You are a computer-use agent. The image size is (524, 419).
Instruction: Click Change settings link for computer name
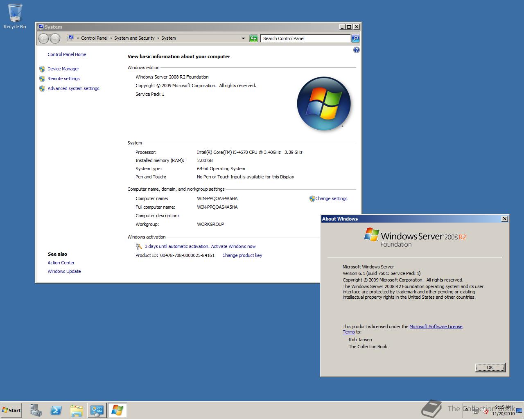(331, 199)
